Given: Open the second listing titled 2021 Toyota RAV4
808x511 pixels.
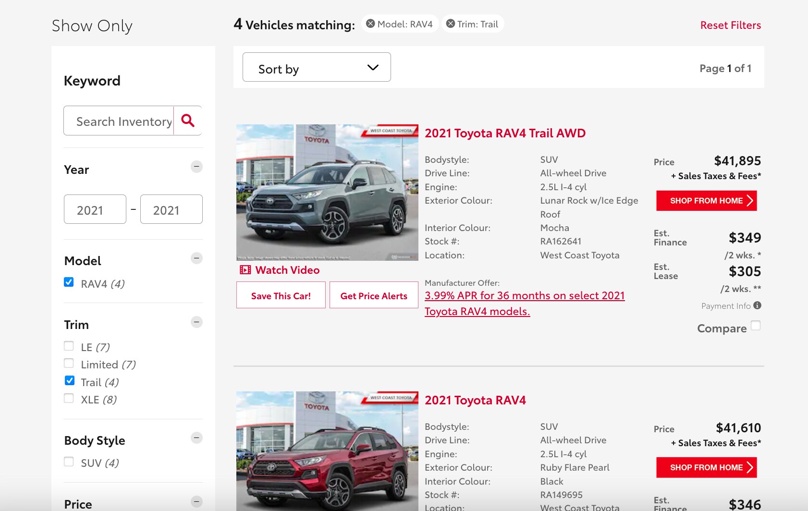Looking at the screenshot, I should (x=475, y=400).
